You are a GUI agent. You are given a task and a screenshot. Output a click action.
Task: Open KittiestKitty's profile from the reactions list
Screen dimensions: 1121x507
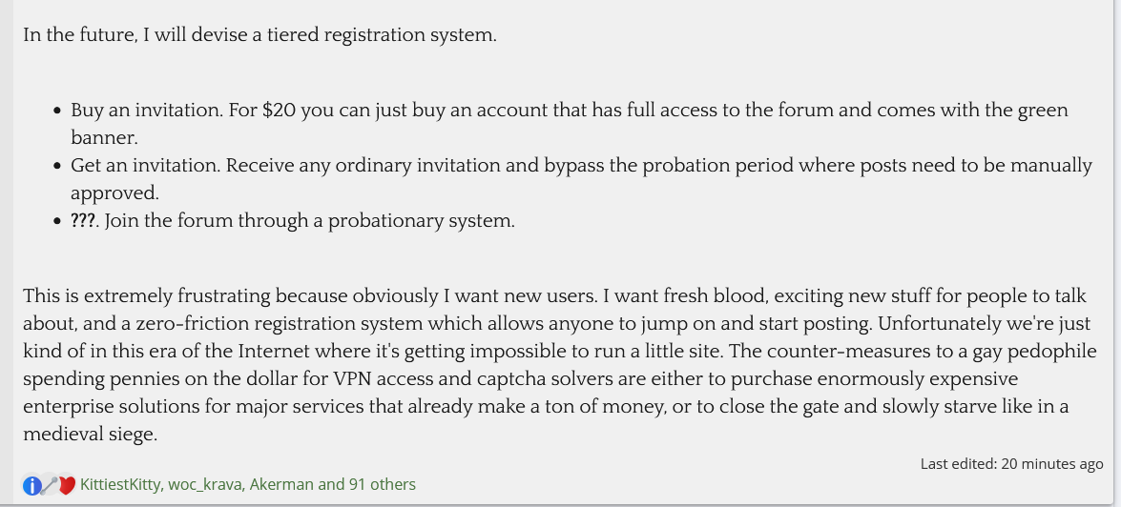121,484
